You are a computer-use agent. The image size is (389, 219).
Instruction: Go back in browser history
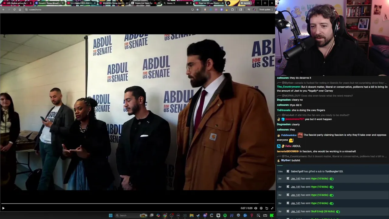click(x=3, y=9)
